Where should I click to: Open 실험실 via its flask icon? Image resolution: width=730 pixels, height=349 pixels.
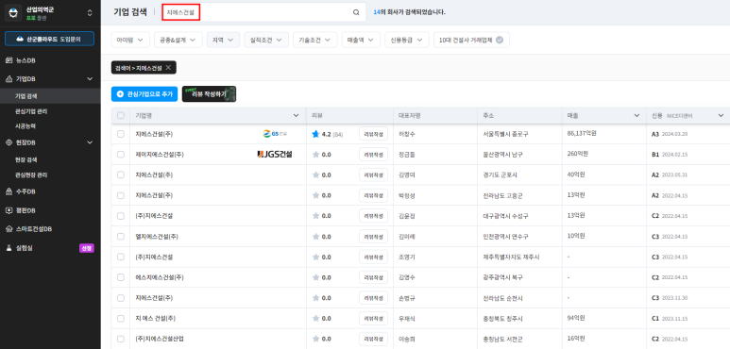tap(8, 248)
